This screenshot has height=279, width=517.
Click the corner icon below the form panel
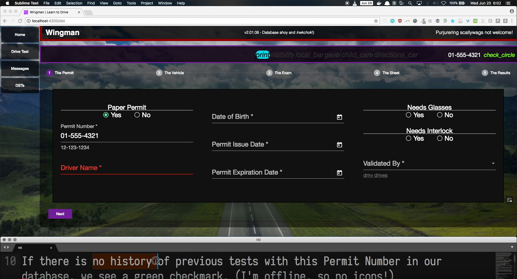509,200
